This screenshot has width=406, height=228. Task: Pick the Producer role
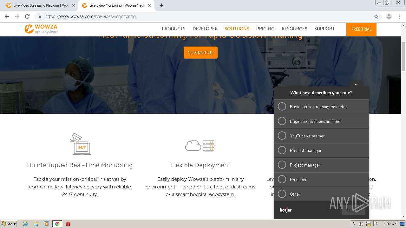click(x=322, y=180)
